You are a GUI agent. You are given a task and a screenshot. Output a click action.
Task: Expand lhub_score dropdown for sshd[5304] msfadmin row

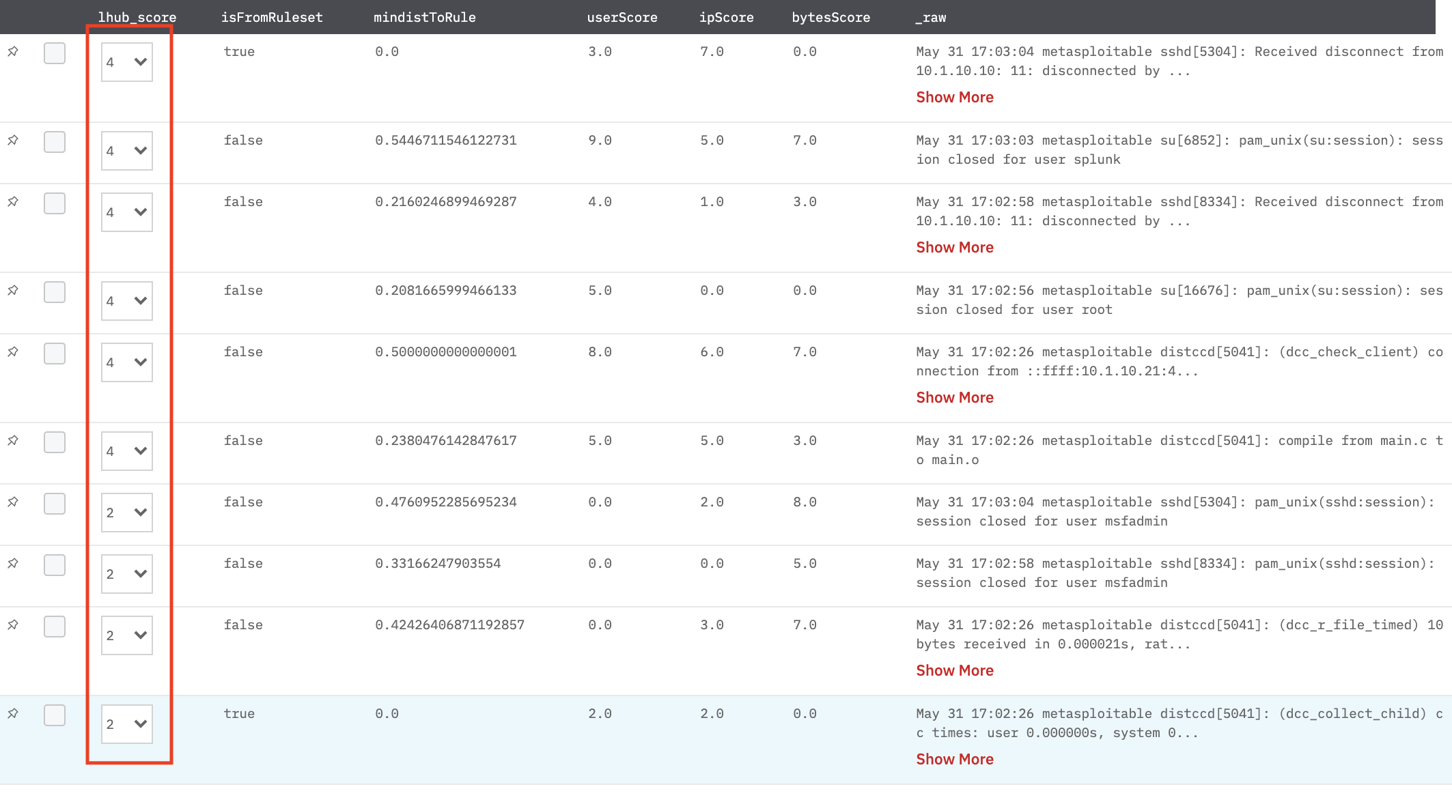[x=127, y=513]
